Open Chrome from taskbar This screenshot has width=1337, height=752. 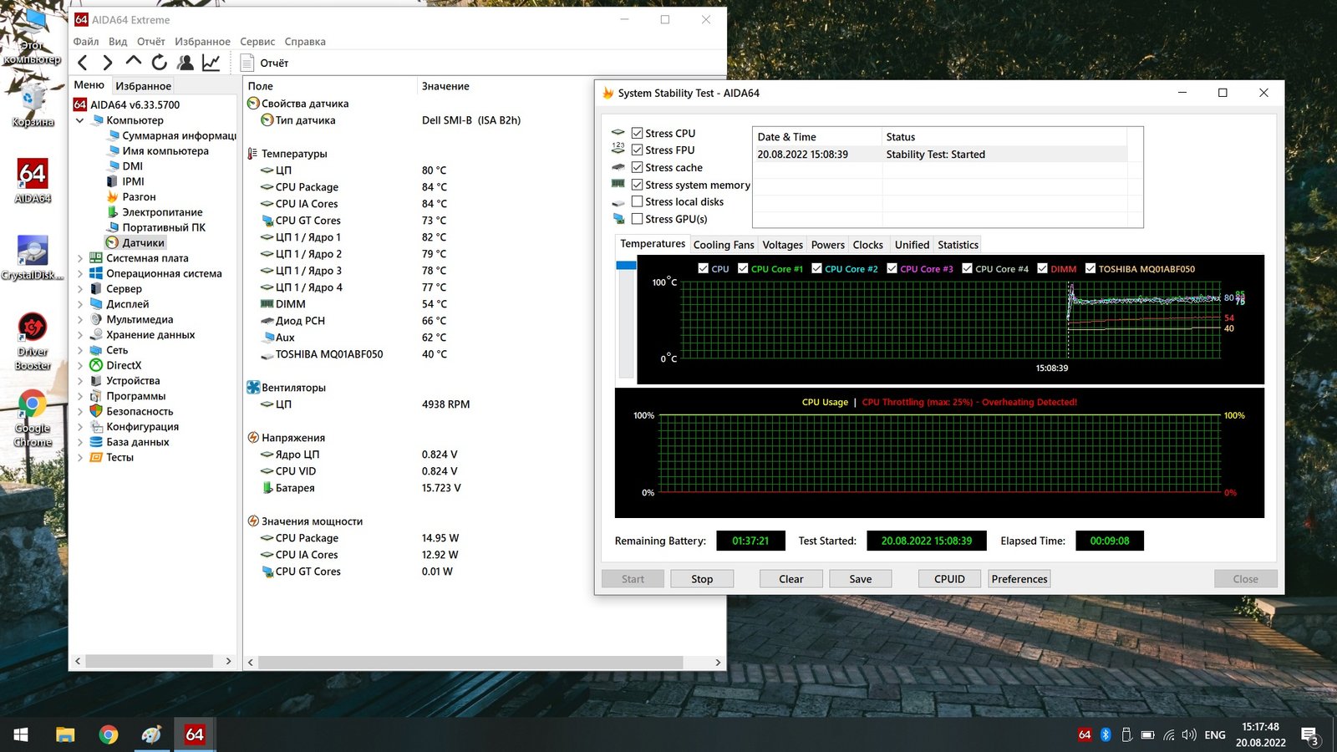[109, 734]
